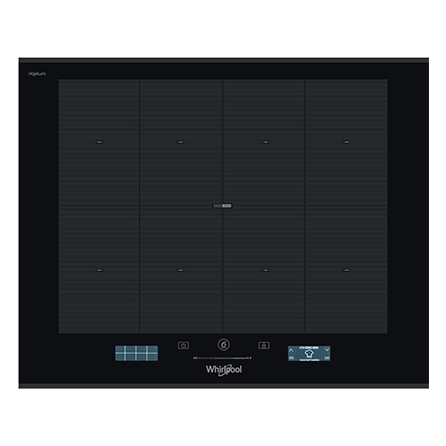Image resolution: width=446 pixels, height=446 pixels.
Task: Tap the left rectangular control icon
Action: (183, 345)
